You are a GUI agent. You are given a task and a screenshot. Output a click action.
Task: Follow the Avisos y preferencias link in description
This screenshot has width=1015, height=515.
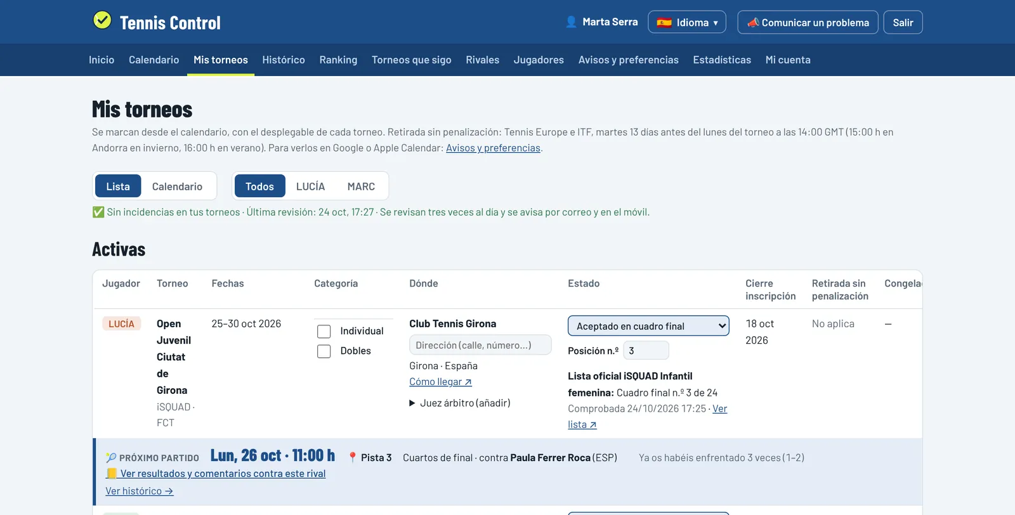[x=493, y=148]
